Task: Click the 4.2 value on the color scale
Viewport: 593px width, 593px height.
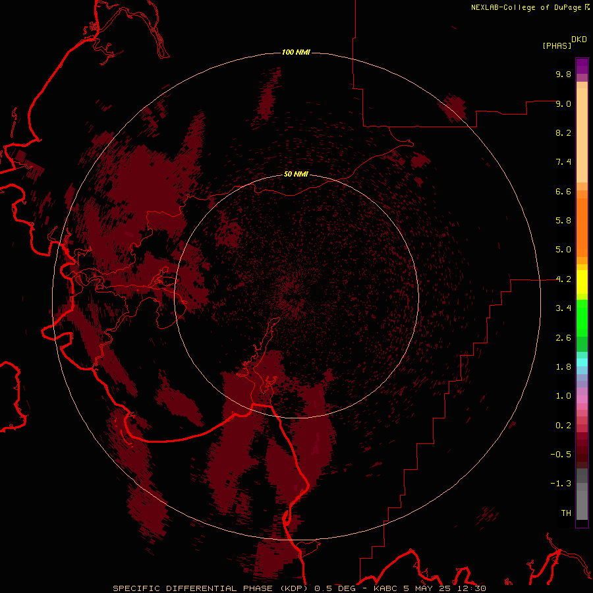Action: coord(563,279)
